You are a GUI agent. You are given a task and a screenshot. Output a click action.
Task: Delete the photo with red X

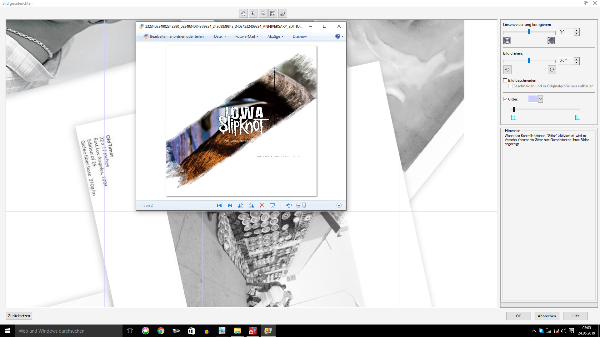262,205
